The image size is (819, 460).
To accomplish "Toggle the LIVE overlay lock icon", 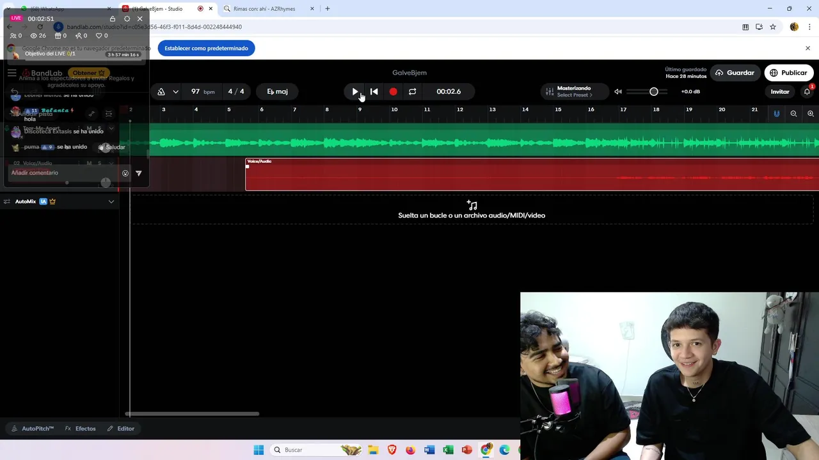I will pyautogui.click(x=113, y=19).
